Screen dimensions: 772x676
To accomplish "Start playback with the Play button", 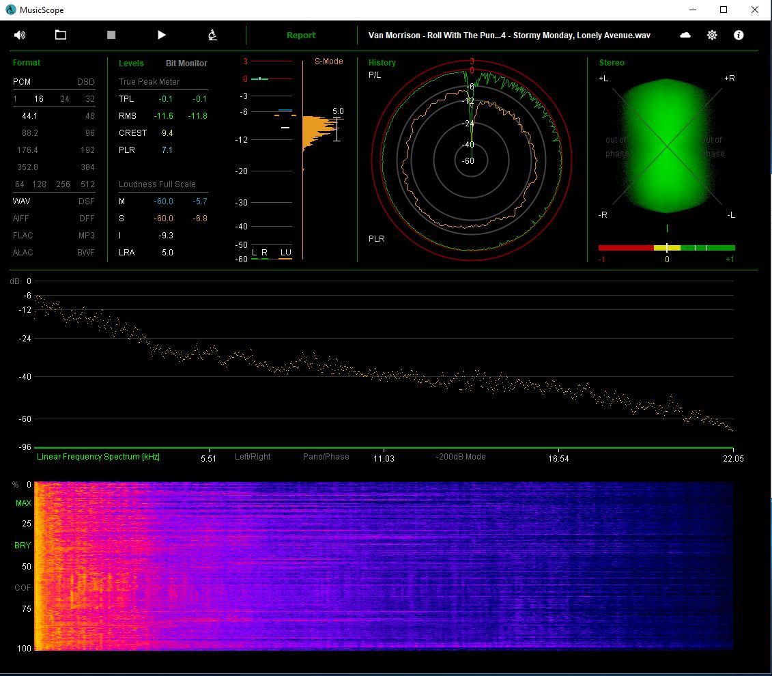I will [x=162, y=35].
